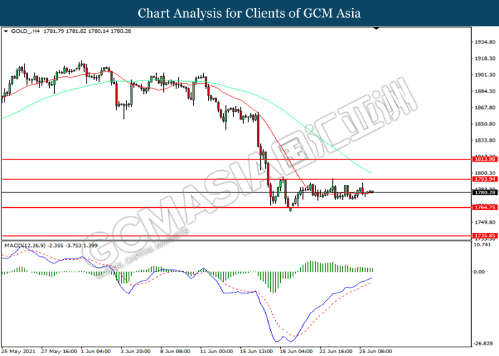The width and height of the screenshot is (499, 356).
Task: Click the MACD zero level label 0.00
Action: [479, 272]
